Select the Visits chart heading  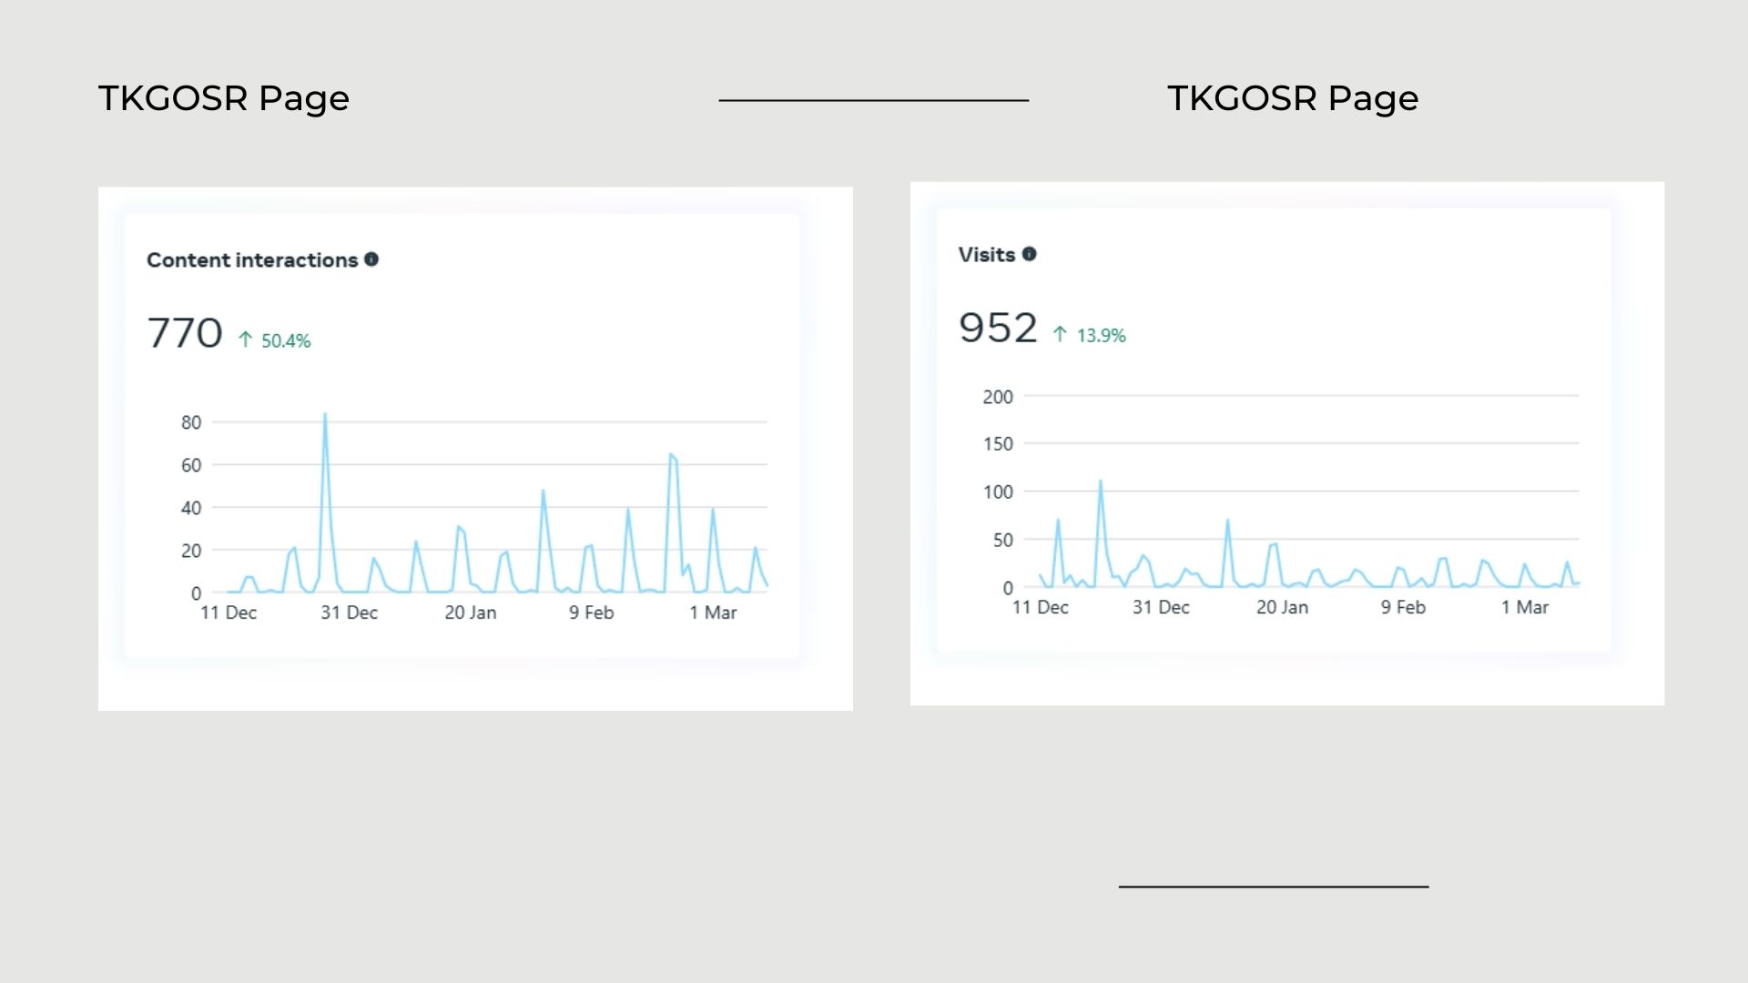[x=986, y=255]
